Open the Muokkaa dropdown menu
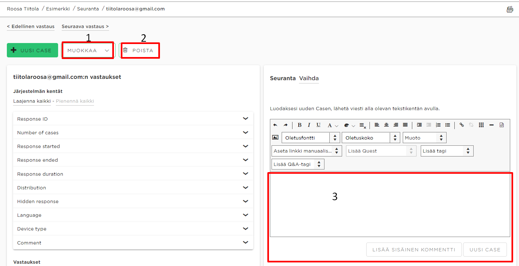519x266 pixels. (x=88, y=50)
